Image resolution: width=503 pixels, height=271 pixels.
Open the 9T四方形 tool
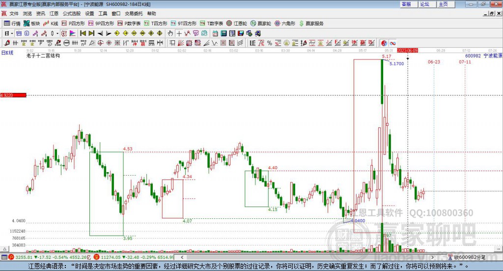coord(184,24)
